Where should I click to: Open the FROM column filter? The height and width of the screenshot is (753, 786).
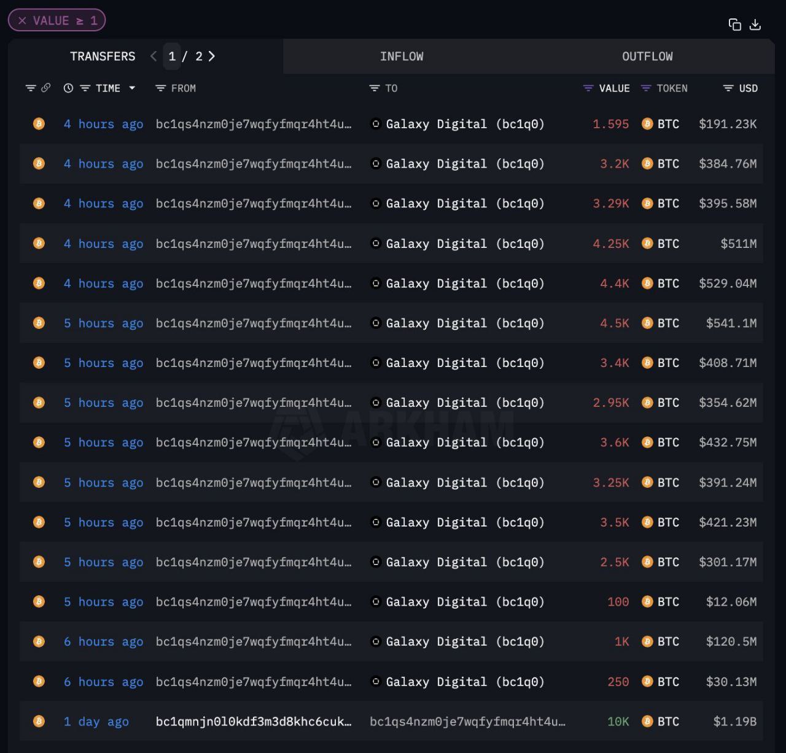161,88
